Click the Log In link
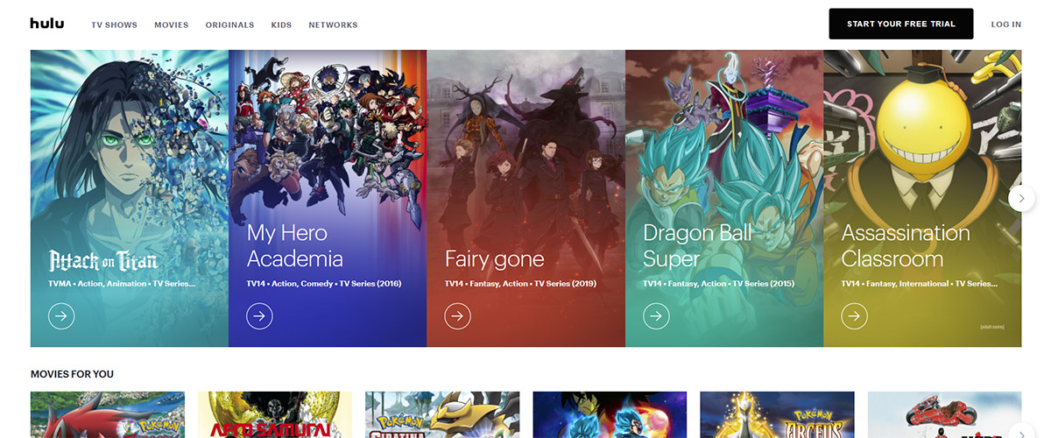The image size is (1051, 438). 1005,25
